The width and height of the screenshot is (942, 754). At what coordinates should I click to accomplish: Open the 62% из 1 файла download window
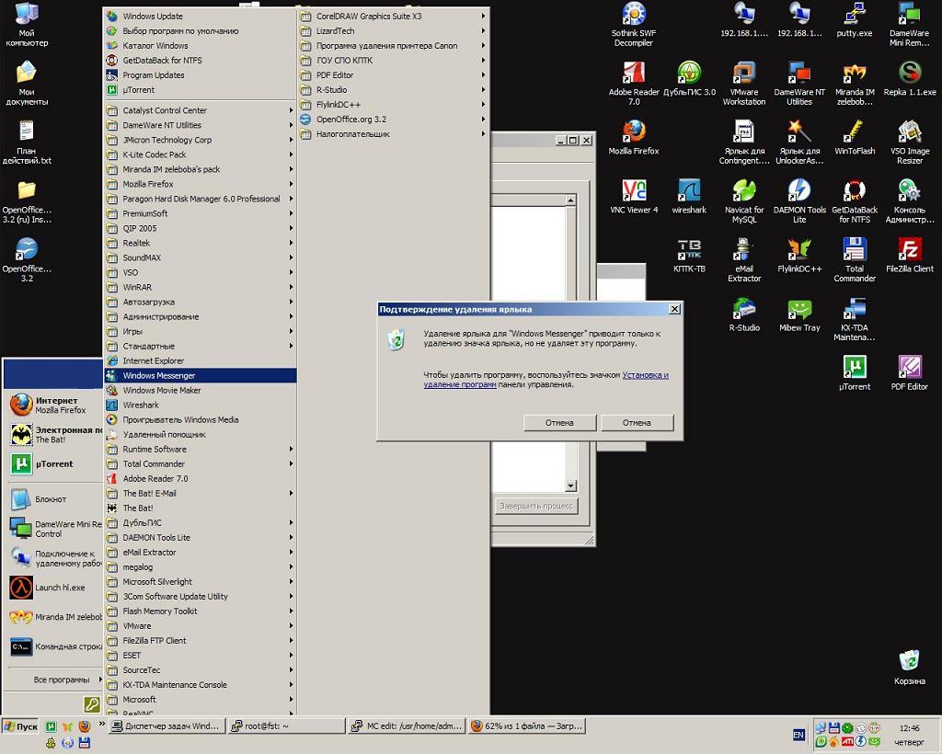pos(527,725)
